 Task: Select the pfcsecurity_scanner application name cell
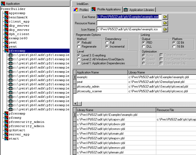102,91
